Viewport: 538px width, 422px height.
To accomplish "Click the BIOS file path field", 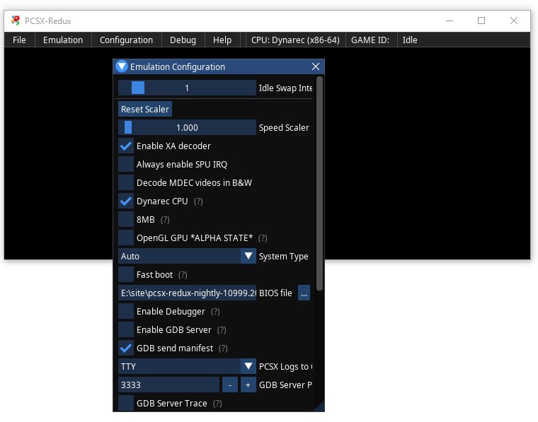I will point(187,293).
